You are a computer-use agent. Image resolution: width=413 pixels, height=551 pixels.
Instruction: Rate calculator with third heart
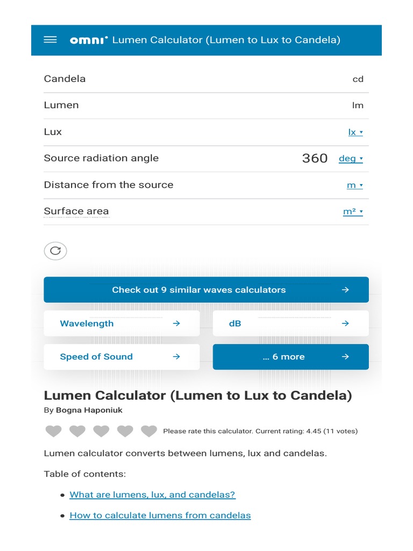pyautogui.click(x=101, y=431)
